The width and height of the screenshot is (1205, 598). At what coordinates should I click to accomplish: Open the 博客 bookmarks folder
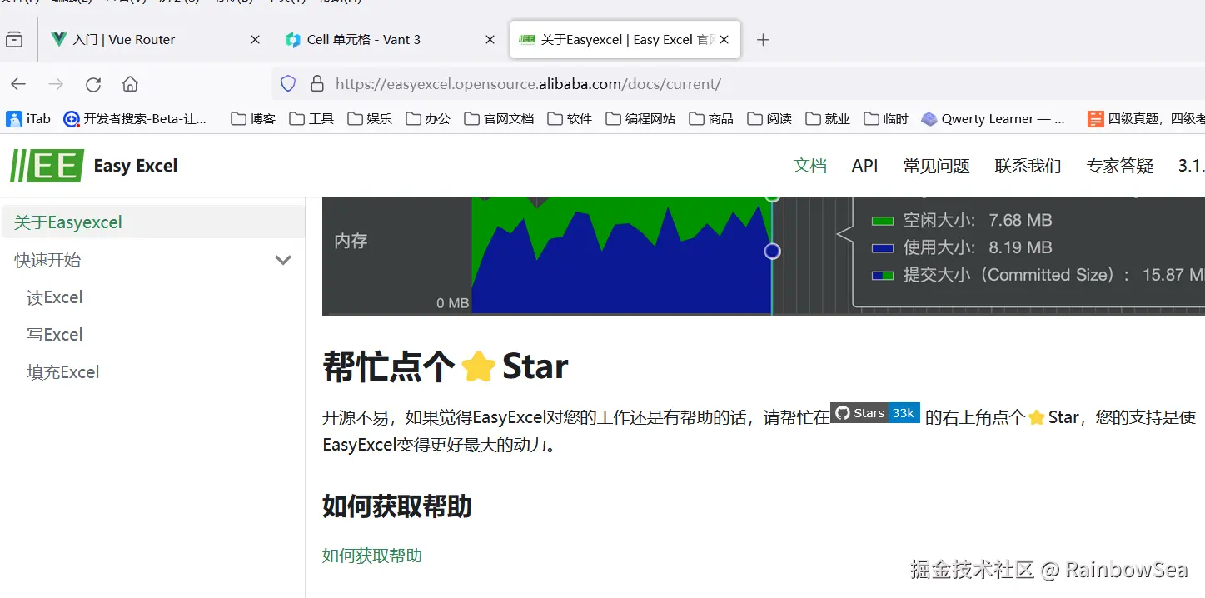[x=253, y=119]
